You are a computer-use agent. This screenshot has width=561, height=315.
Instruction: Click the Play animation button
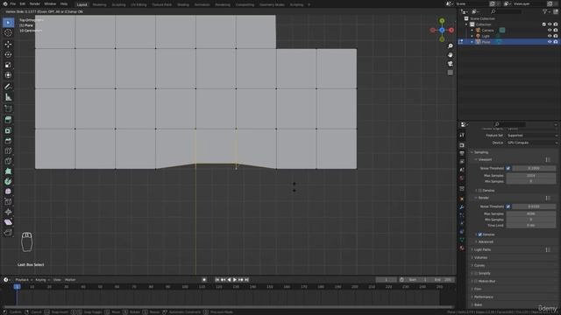235,280
